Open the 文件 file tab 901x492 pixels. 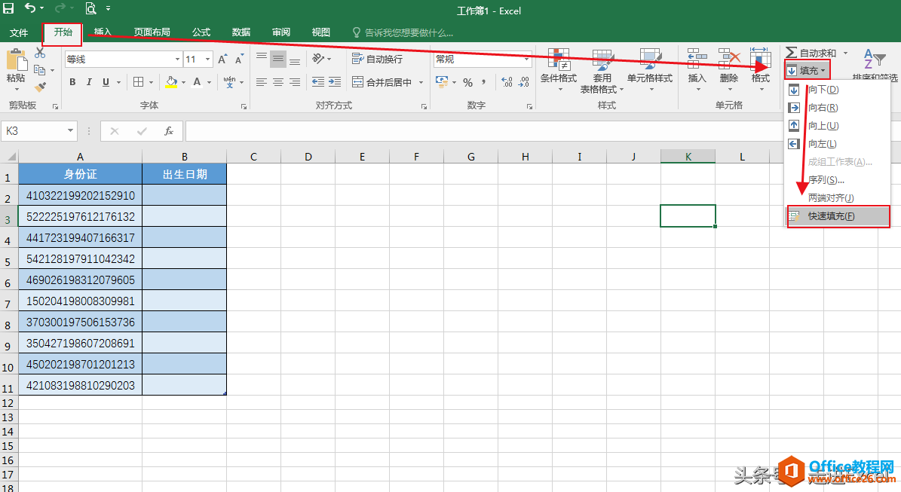[19, 32]
